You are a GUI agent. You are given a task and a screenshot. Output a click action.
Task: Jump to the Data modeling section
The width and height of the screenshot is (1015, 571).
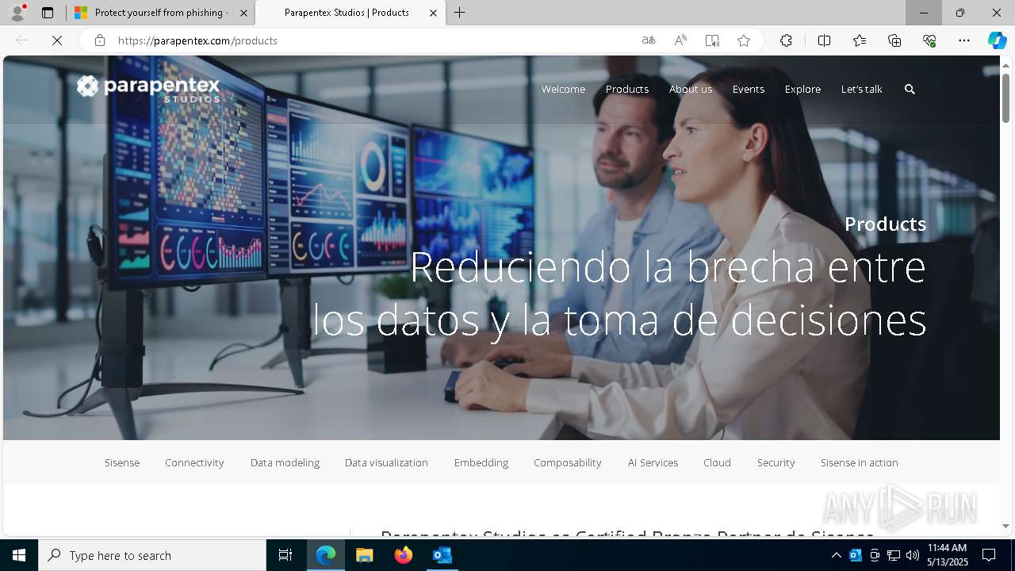pos(285,462)
